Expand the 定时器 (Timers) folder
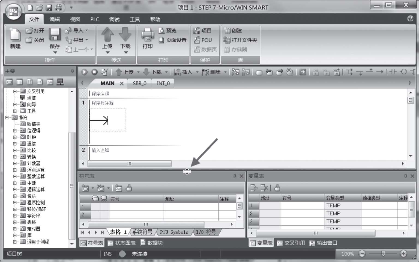 [15, 229]
